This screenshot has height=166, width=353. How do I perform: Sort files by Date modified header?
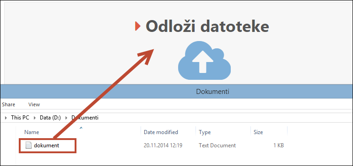[161, 132]
